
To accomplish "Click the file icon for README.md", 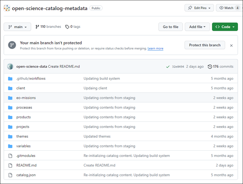I will 10,165.
